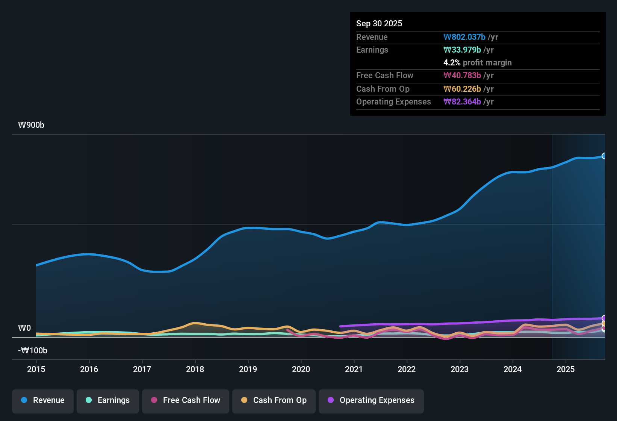Click the Revenue endpoint marker on the chart
The image size is (617, 421).
(x=604, y=156)
